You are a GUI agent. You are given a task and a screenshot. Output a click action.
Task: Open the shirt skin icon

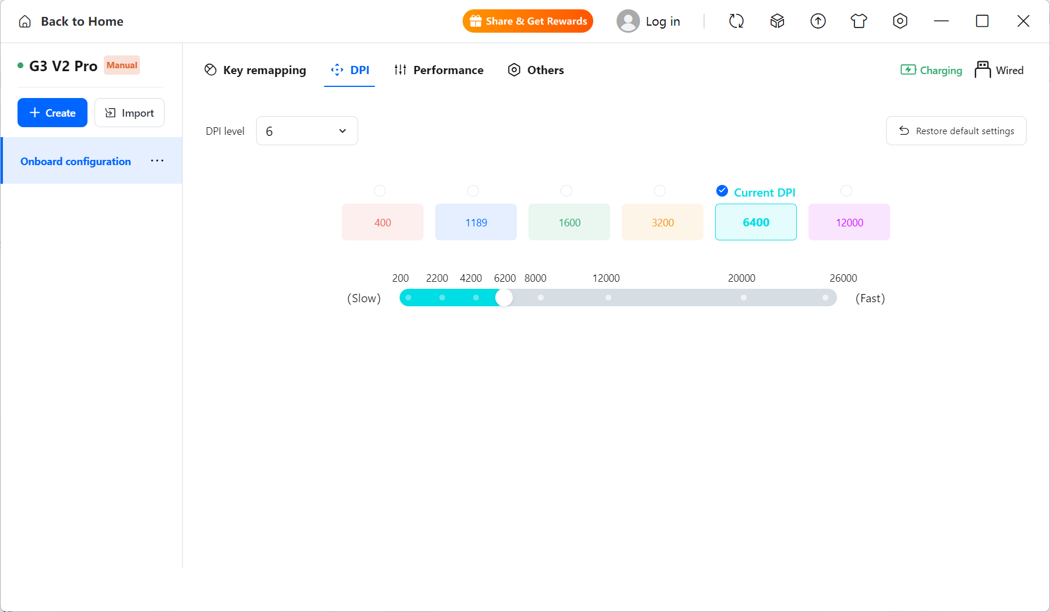859,21
